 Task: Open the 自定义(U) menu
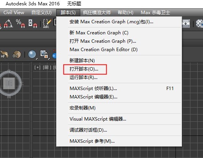(x=41, y=13)
